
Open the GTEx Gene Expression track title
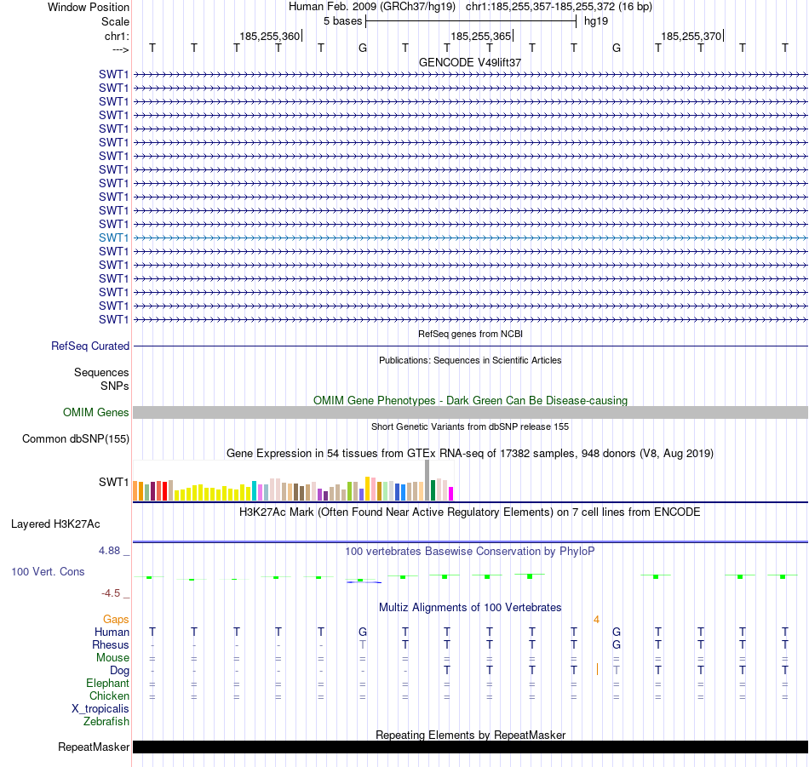click(470, 454)
